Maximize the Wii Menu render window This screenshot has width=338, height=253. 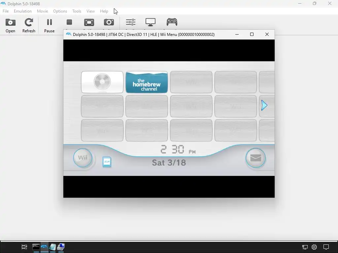point(252,34)
